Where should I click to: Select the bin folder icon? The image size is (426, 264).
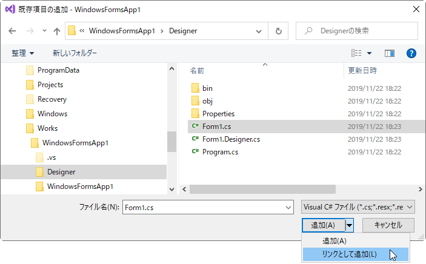(195, 88)
